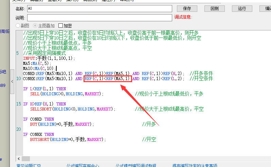Click the 'IF L<REF(L,1) THEN' line

44,89
